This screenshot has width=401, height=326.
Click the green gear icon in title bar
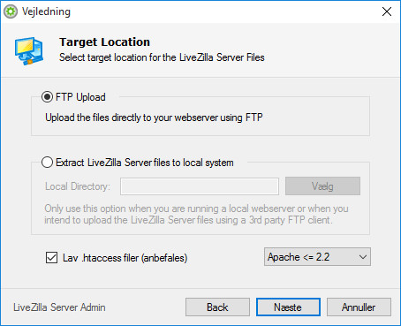pos(11,11)
